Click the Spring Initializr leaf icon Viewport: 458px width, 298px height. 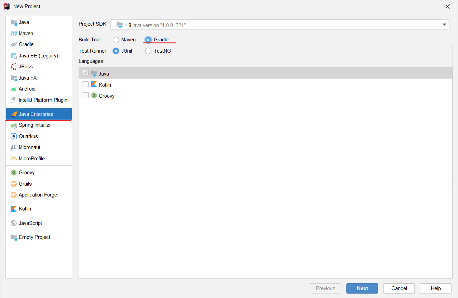[14, 125]
